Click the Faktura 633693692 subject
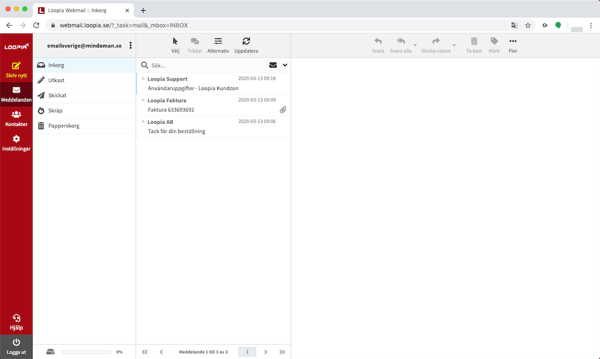Viewport: 600px width, 359px height. pos(171,110)
